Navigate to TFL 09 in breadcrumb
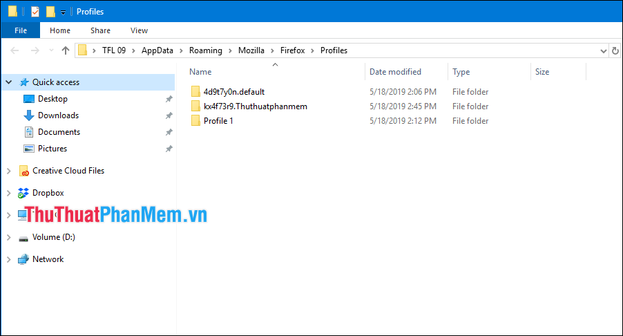 pos(114,50)
